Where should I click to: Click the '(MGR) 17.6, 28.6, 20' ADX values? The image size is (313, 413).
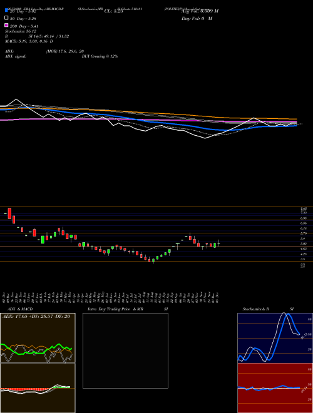tap(65, 51)
